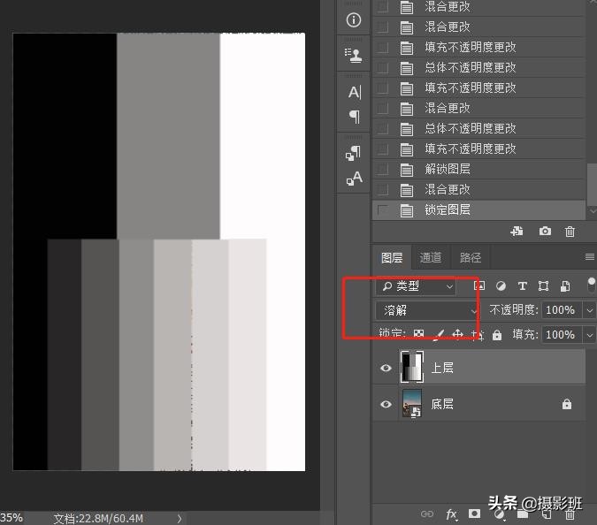Viewport: 597px width, 525px height.
Task: Open the status bar info arrow menu
Action: [x=180, y=518]
